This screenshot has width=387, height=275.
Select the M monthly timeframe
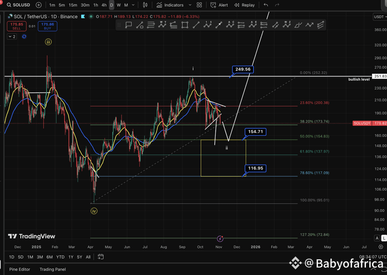tap(126, 5)
